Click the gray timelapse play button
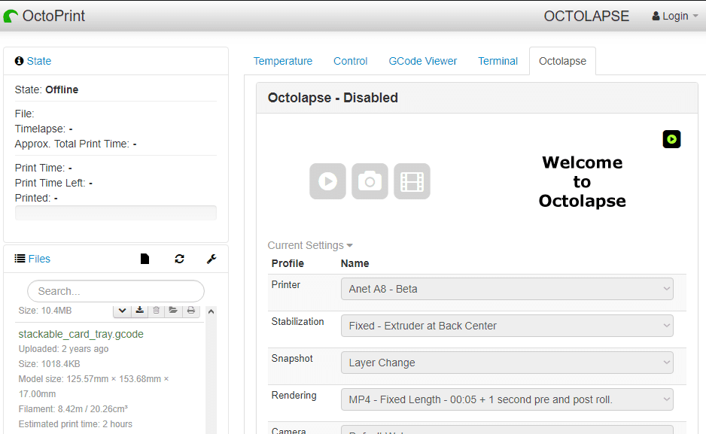Screen dimensions: 706x434 click(328, 181)
